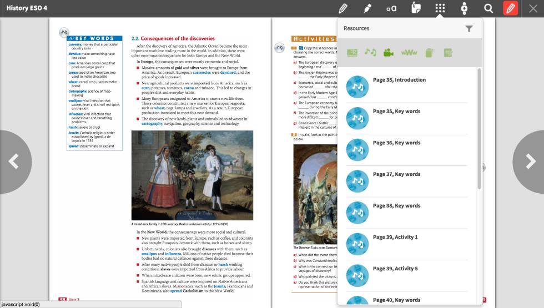The width and height of the screenshot is (544, 308).
Task: Select the highlighter marker tool
Action: (x=367, y=8)
